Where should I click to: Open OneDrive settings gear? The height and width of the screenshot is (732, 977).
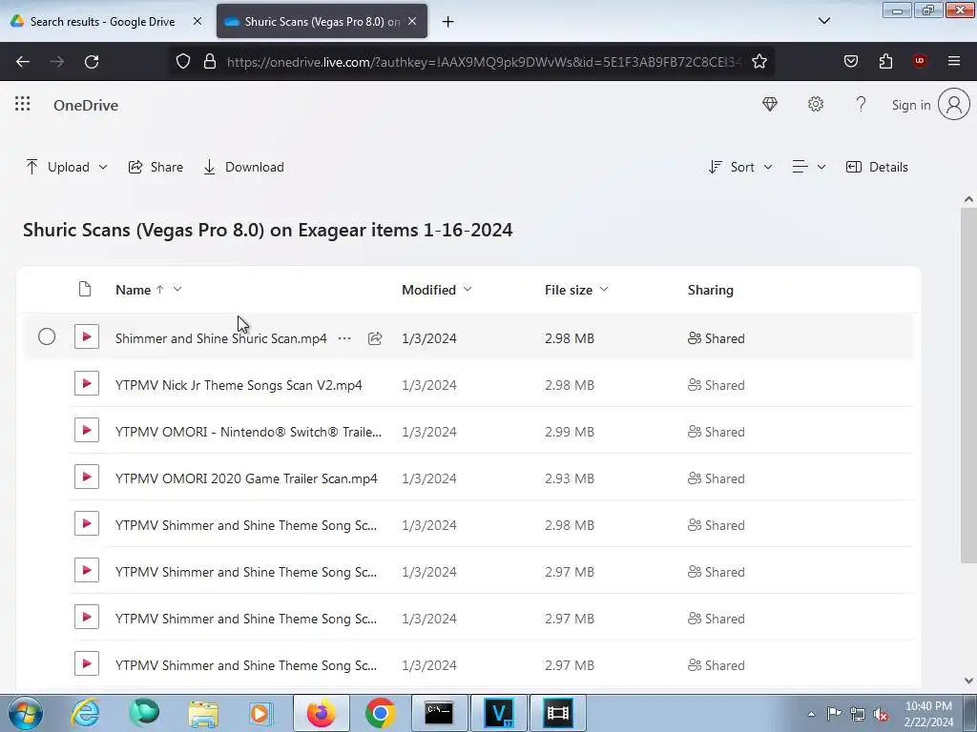click(816, 105)
